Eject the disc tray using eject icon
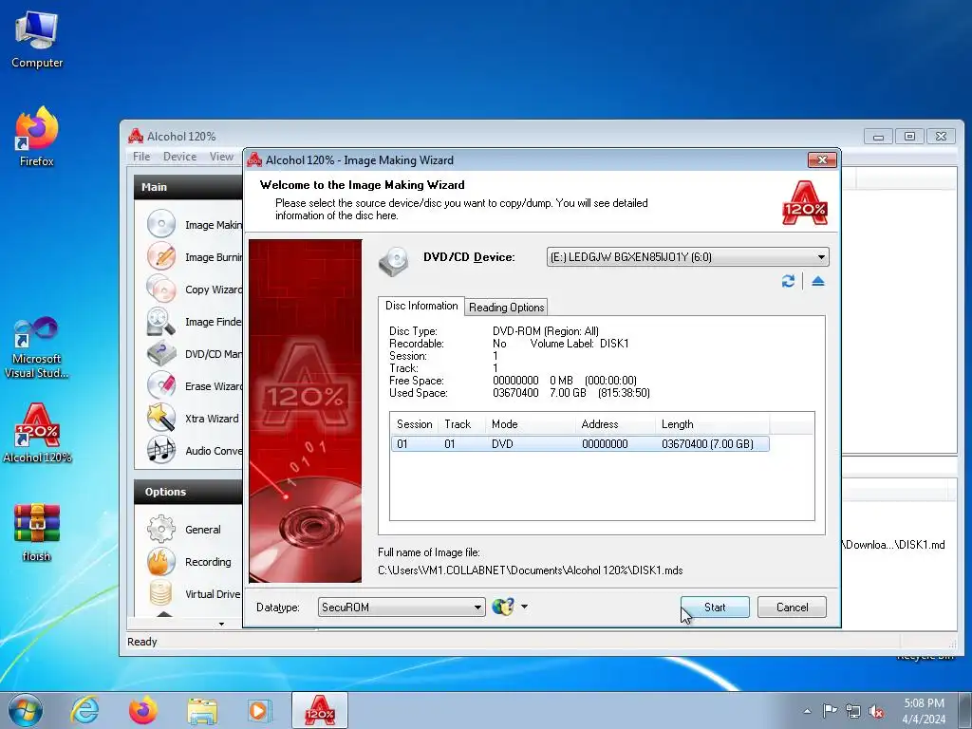Image resolution: width=972 pixels, height=729 pixels. tap(817, 281)
